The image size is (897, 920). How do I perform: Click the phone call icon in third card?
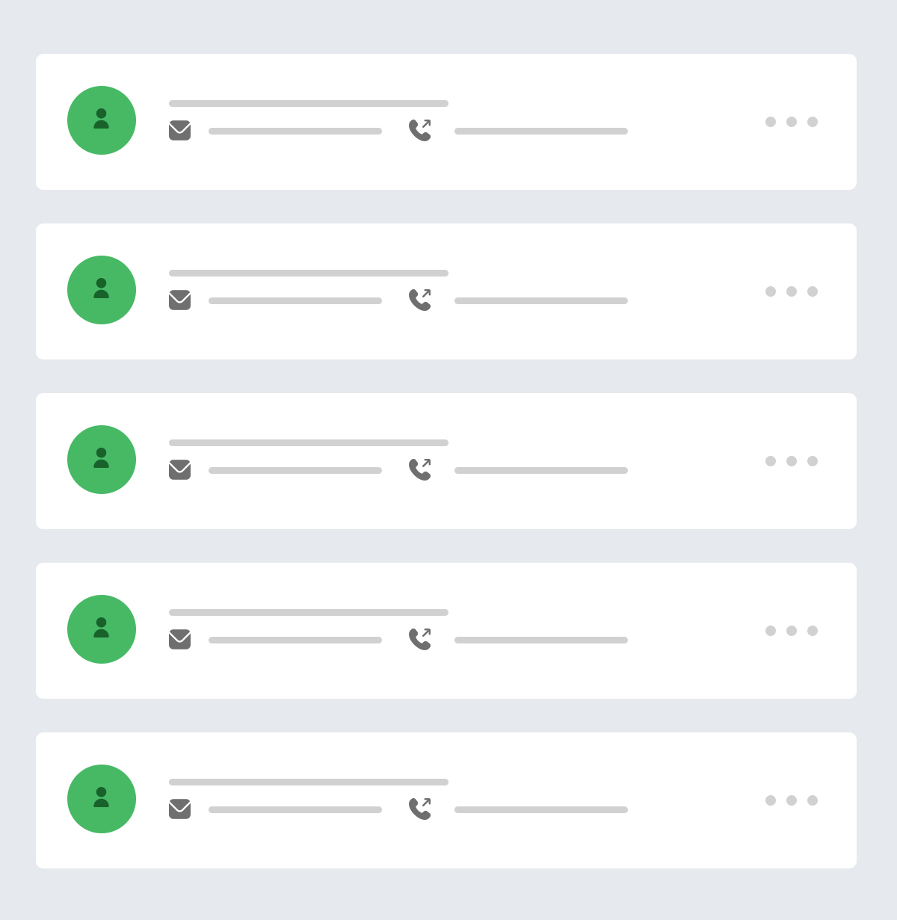click(x=419, y=469)
